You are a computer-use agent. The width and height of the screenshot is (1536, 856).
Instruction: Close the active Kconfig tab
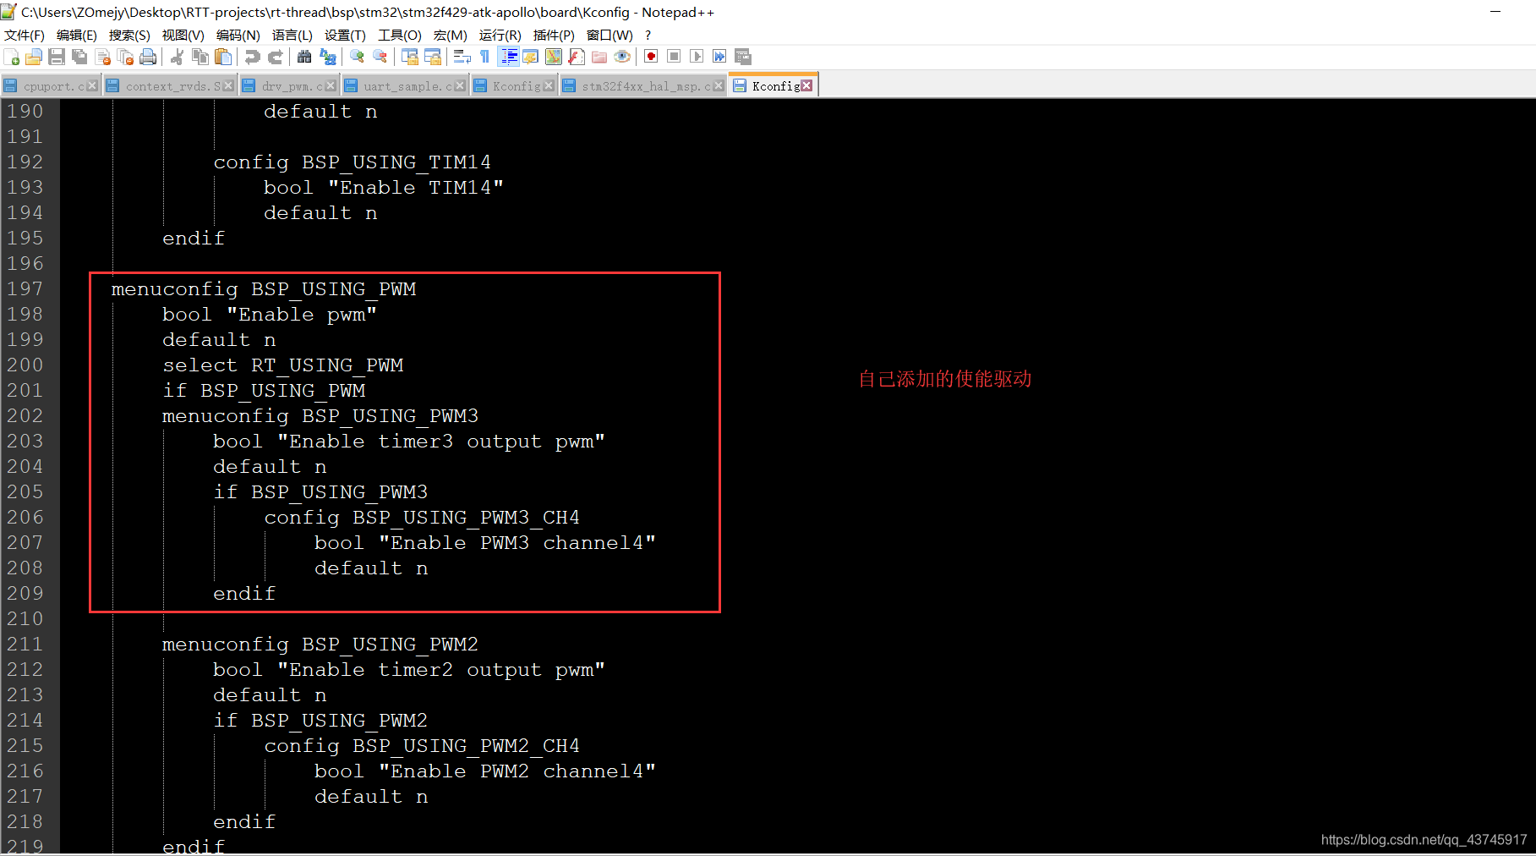[806, 85]
